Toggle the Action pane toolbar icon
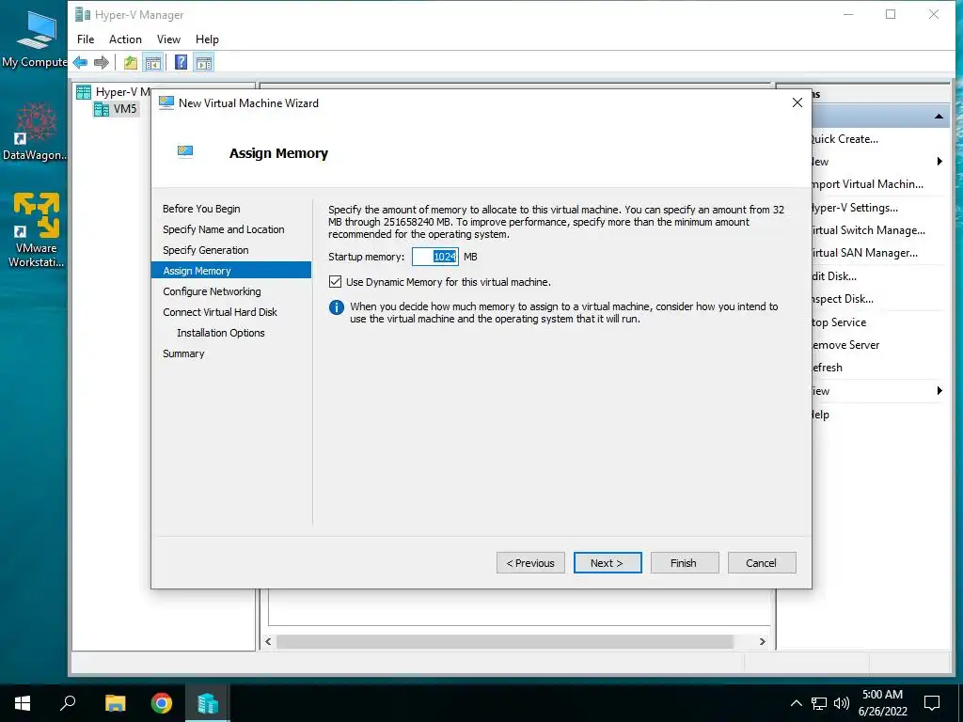Image resolution: width=963 pixels, height=722 pixels. pos(204,62)
